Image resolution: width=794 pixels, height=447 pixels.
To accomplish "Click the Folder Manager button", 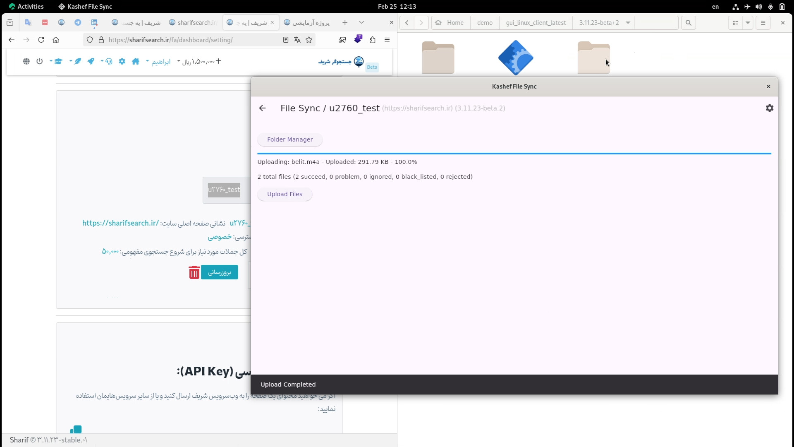I will click(x=289, y=139).
